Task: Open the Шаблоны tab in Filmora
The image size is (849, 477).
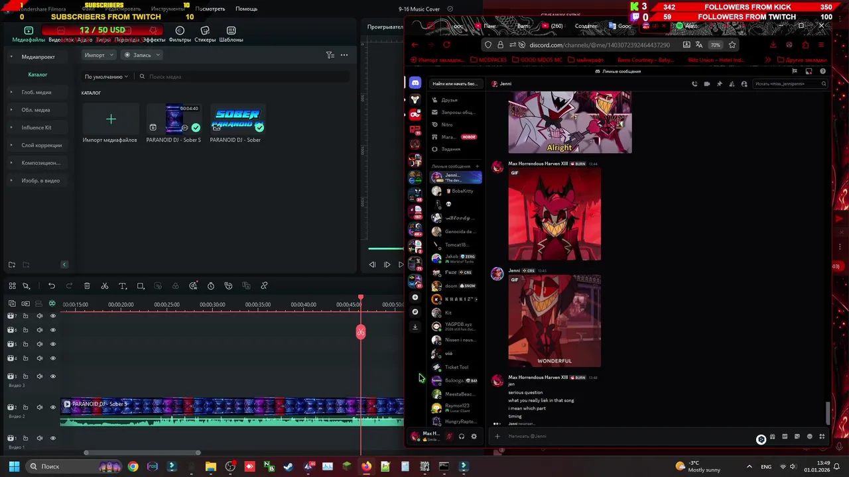Action: 231,34
